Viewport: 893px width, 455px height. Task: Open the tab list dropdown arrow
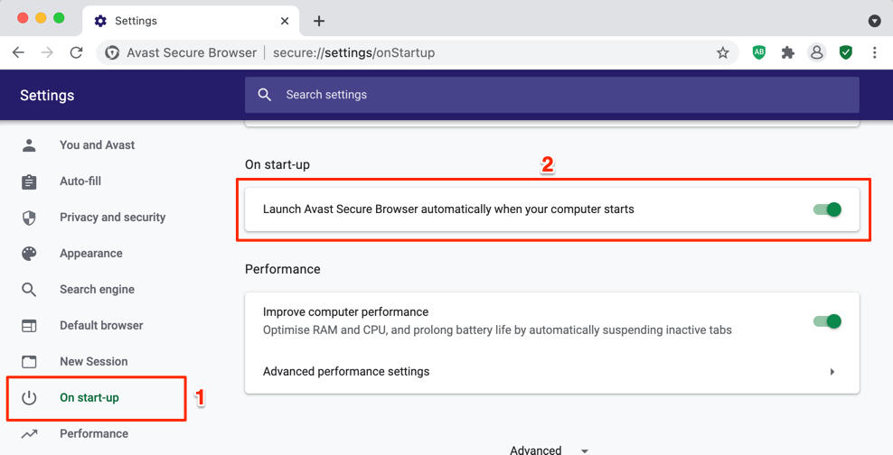[874, 21]
